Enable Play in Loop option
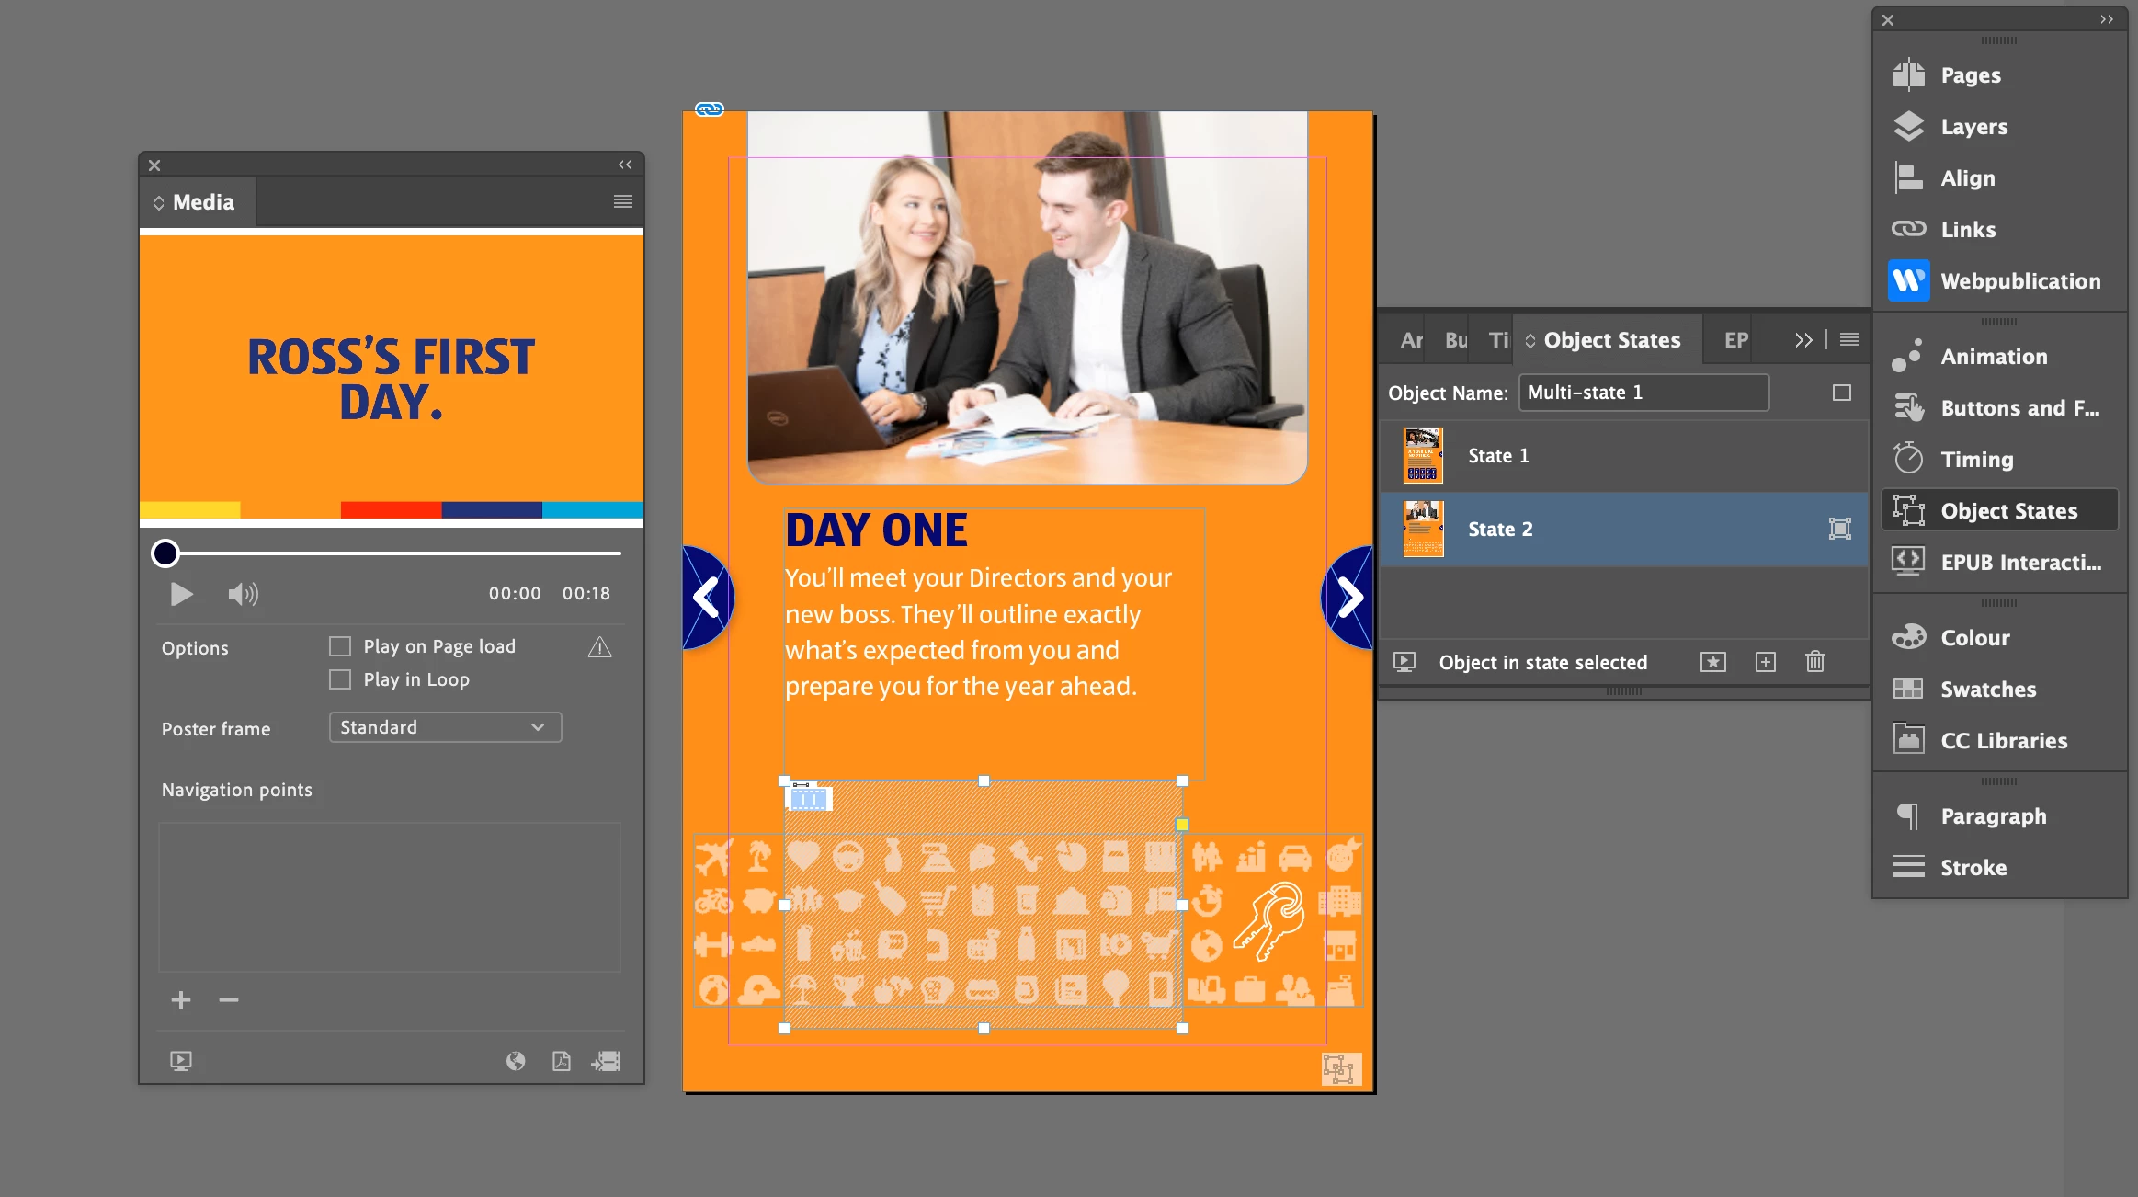2138x1197 pixels. (x=340, y=679)
